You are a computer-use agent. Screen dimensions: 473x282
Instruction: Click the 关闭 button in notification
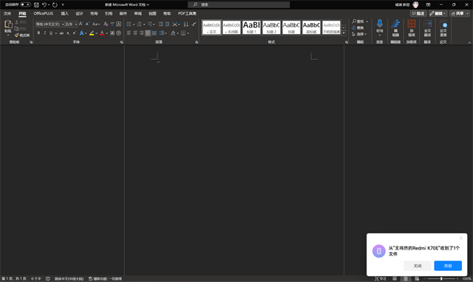click(x=418, y=266)
